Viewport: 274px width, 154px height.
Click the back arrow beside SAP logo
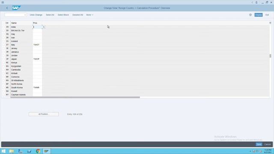tap(7, 8)
